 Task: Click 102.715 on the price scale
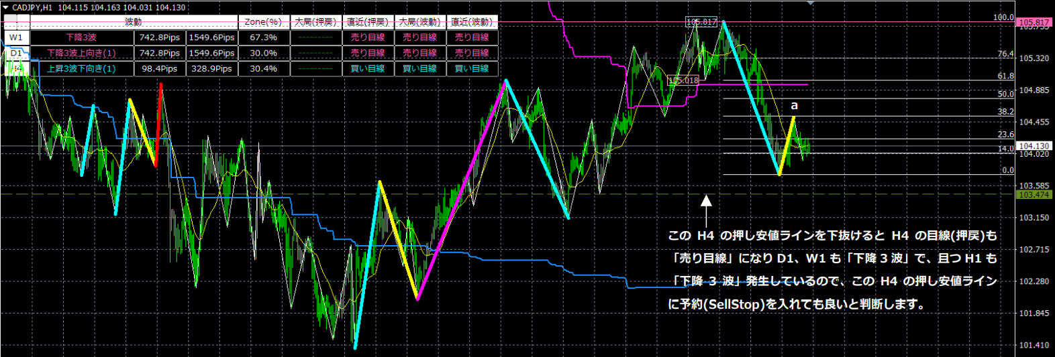(1034, 249)
